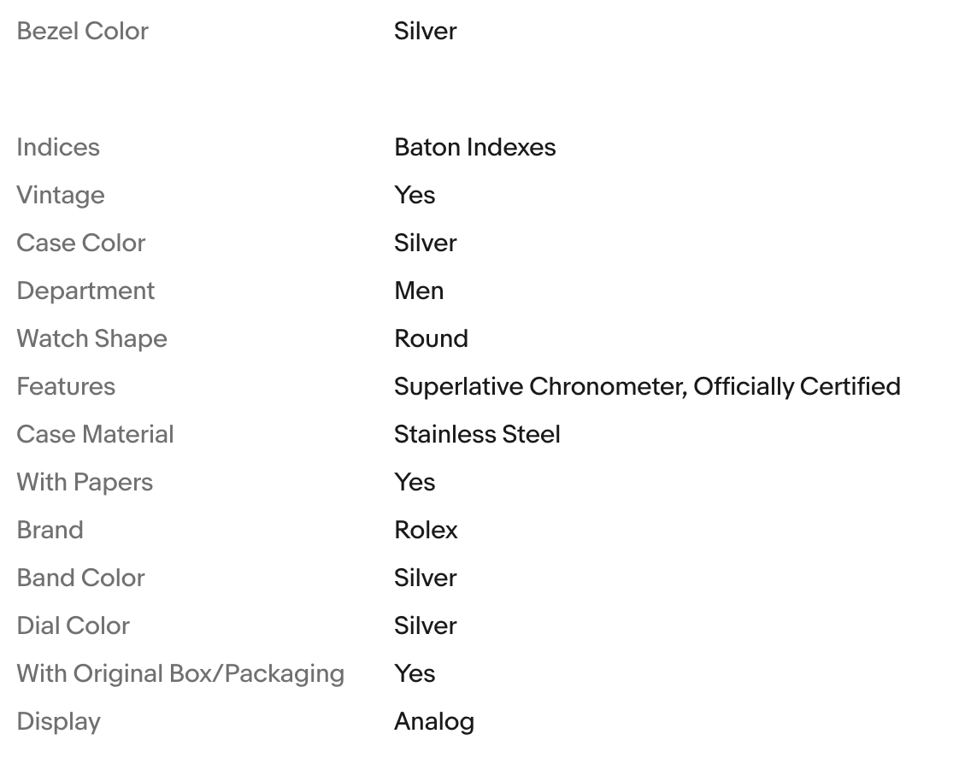Image resolution: width=959 pixels, height=769 pixels.
Task: Click the Brand label
Action: click(50, 531)
